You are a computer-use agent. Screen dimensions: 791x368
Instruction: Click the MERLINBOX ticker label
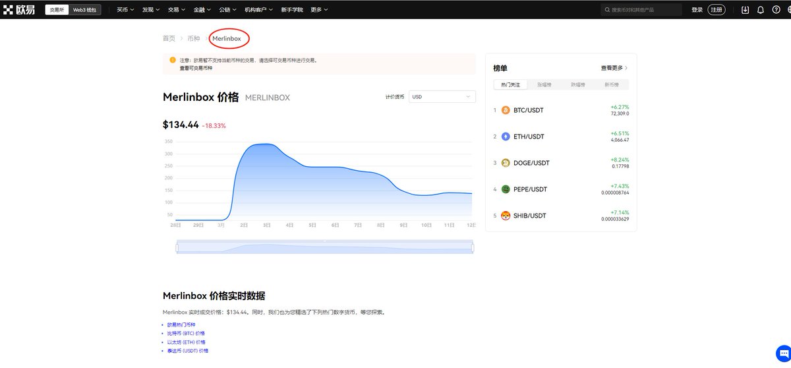click(x=268, y=98)
